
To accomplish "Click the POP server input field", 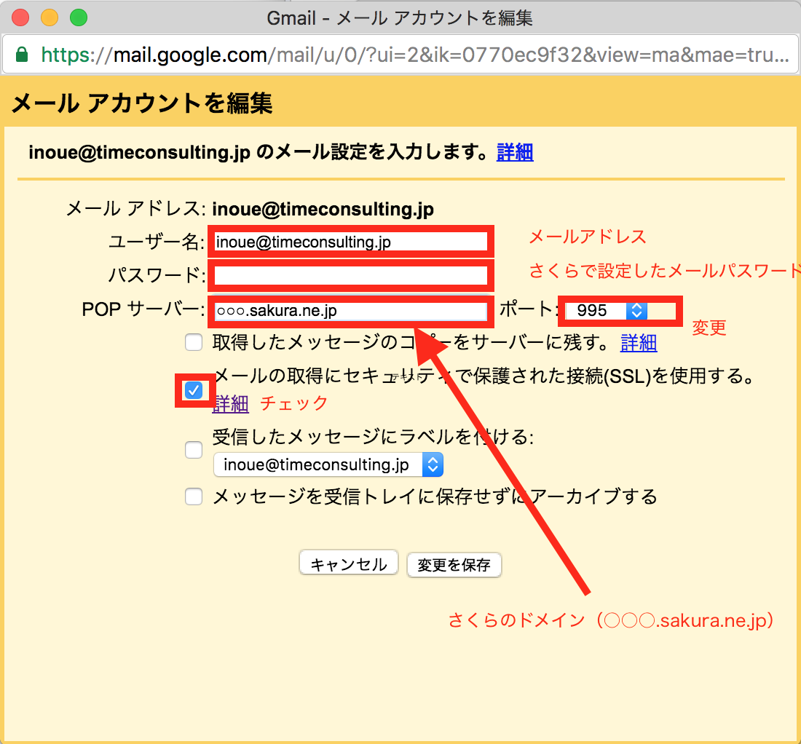I will coord(351,310).
